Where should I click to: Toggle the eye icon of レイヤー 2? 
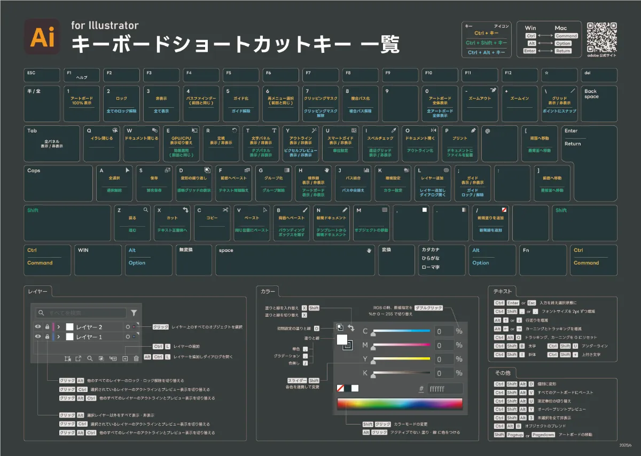38,327
